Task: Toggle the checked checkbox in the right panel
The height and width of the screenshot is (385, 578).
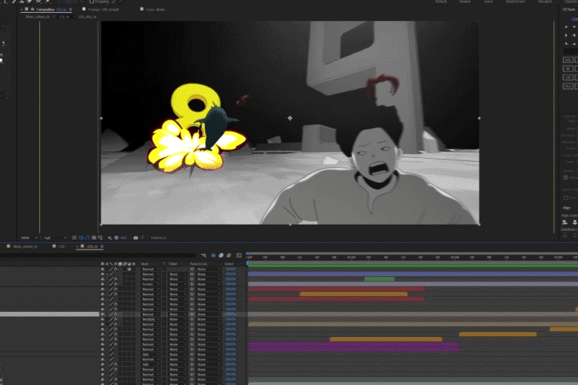Action: coord(566,177)
